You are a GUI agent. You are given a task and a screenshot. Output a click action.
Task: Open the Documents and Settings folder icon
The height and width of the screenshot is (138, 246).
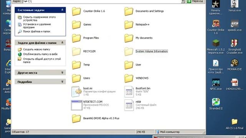tap(129, 11)
